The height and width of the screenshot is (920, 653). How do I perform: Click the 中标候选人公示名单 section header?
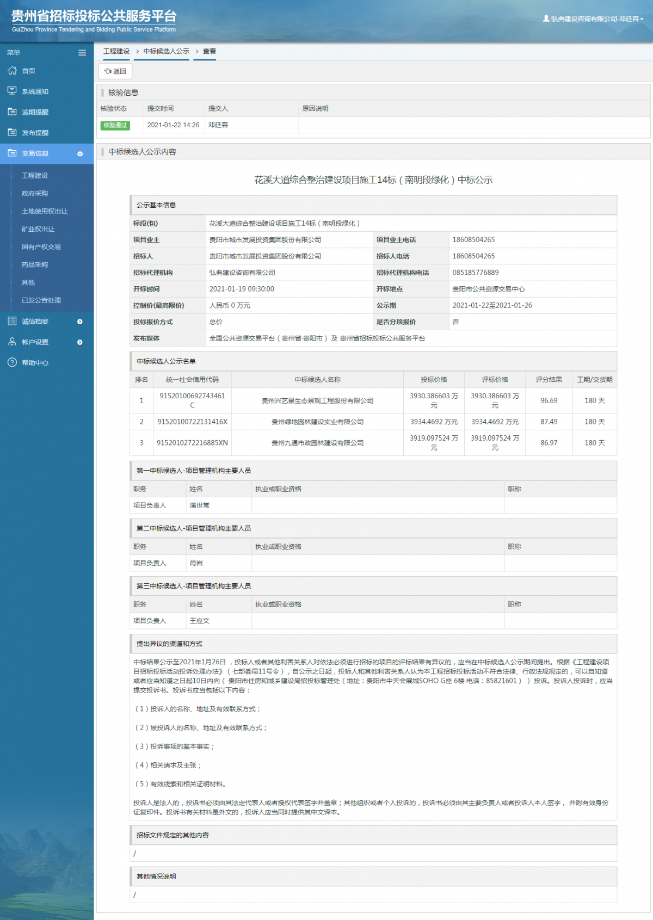pyautogui.click(x=373, y=361)
